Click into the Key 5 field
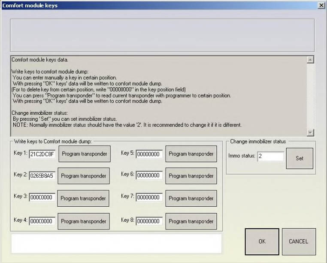 coord(149,154)
